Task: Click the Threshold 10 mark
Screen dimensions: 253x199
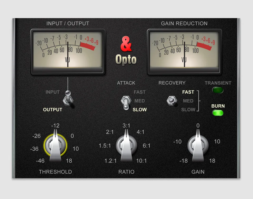Action: pyautogui.click(x=76, y=149)
